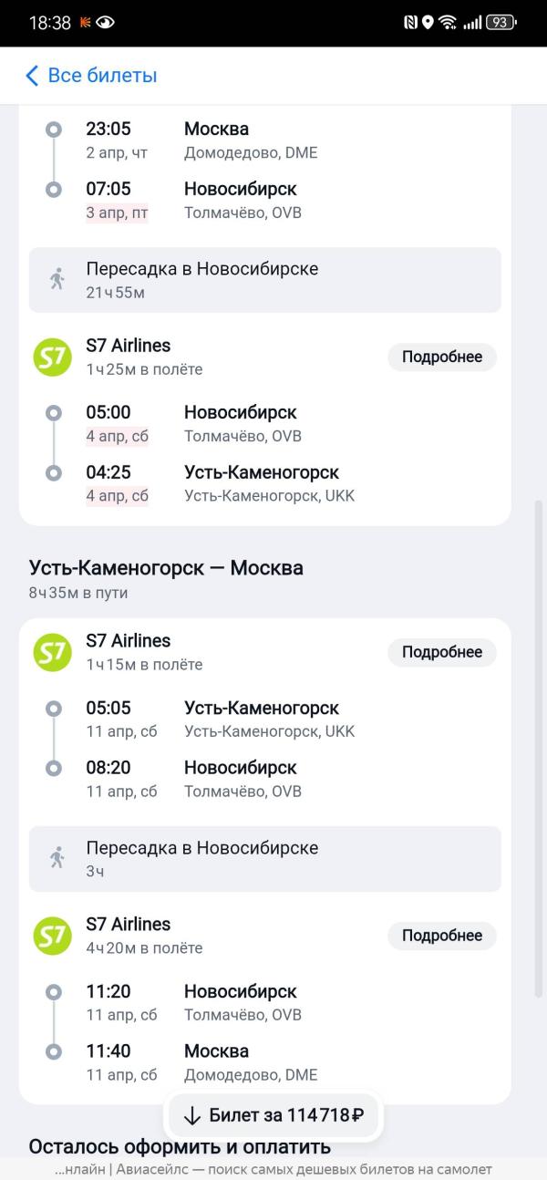Tap walking person icon for 3ч layover
Image resolution: width=547 pixels, height=1180 pixels.
[57, 858]
